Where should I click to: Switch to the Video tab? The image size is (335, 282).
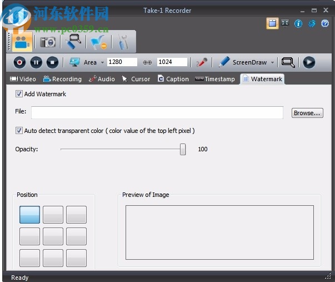pos(23,79)
